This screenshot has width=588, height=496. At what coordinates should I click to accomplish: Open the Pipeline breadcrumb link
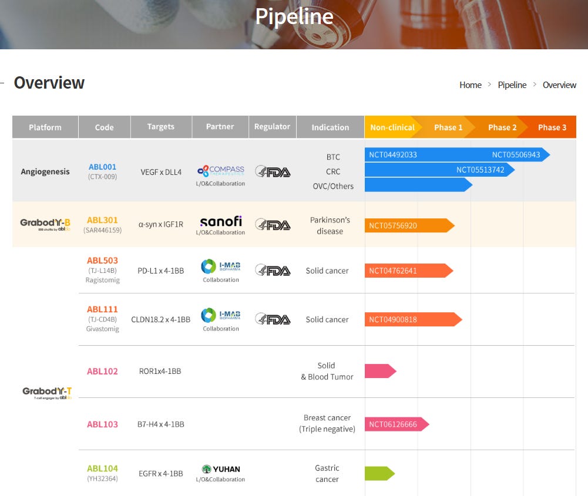tap(512, 85)
